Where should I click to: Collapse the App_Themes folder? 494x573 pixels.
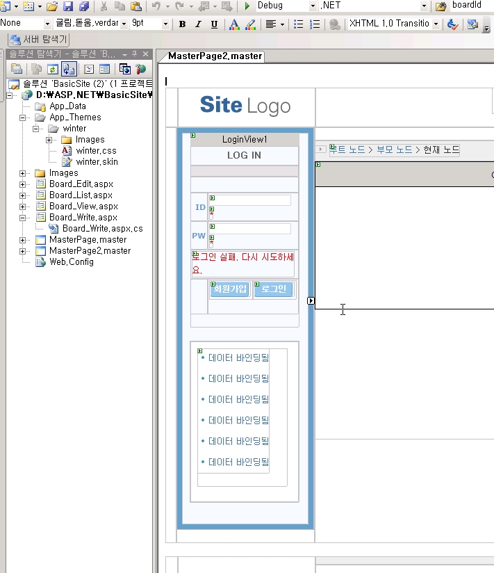pyautogui.click(x=23, y=118)
